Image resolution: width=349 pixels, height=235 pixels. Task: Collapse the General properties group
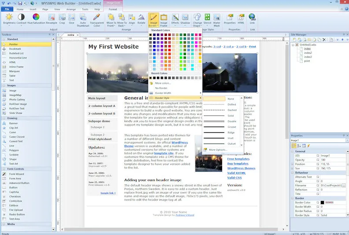click(x=293, y=151)
